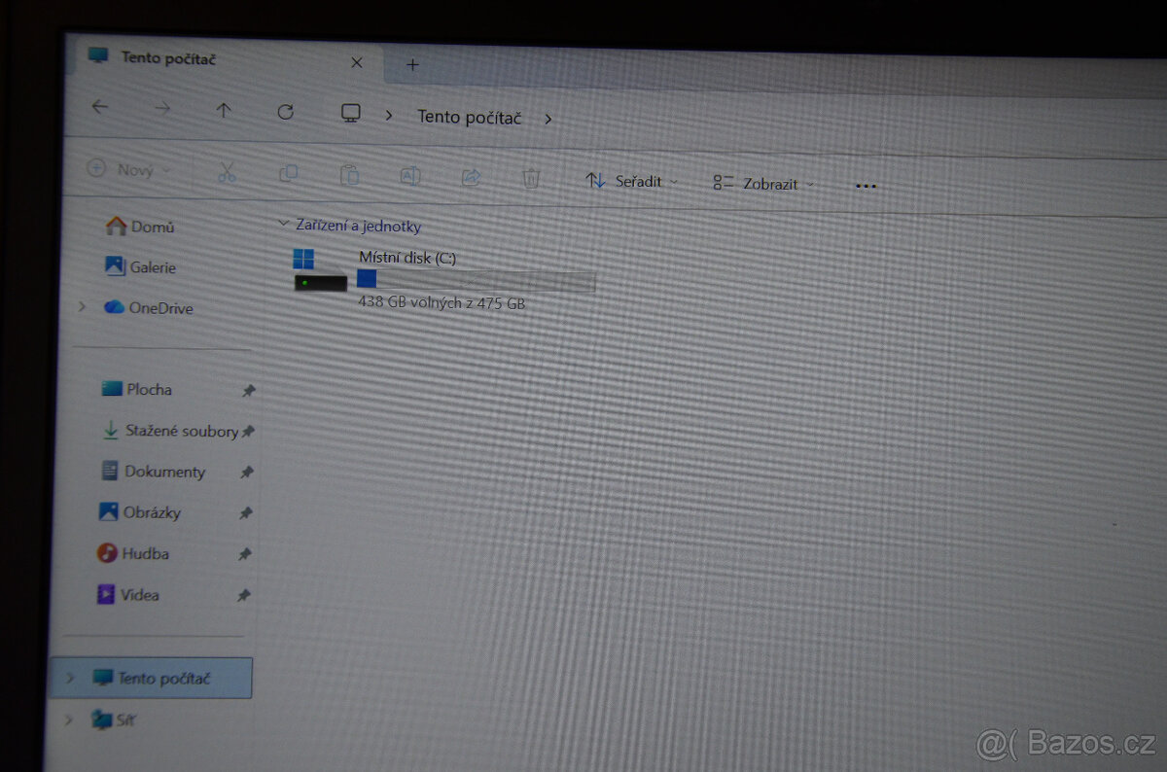Toggle the pin next to Dokumenty
This screenshot has width=1167, height=772.
(x=247, y=472)
